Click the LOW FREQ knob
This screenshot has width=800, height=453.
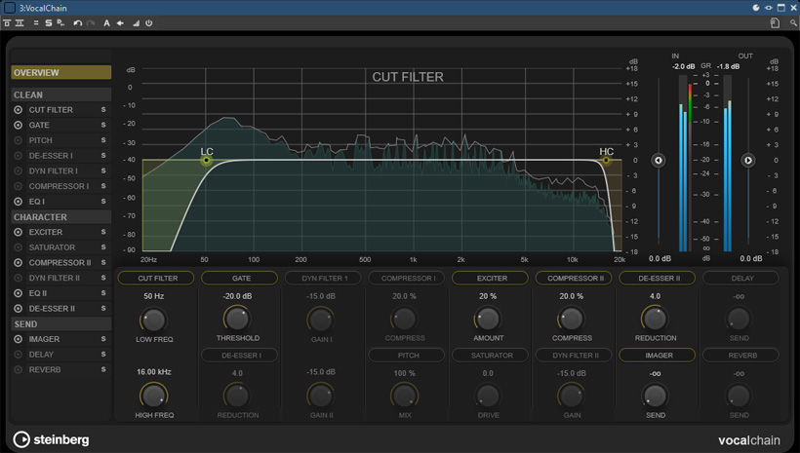pyautogui.click(x=153, y=320)
